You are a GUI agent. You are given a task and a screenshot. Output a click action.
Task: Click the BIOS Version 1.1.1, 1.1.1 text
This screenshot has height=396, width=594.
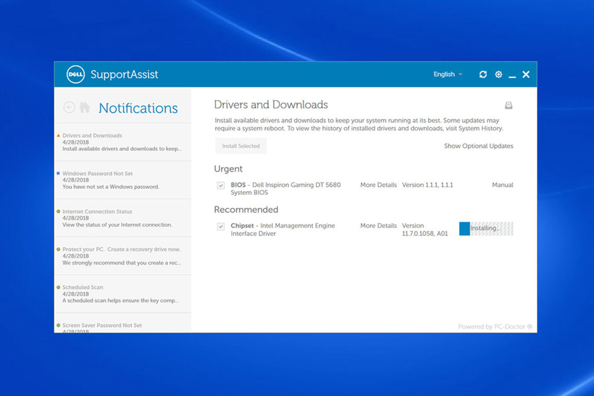pyautogui.click(x=427, y=185)
